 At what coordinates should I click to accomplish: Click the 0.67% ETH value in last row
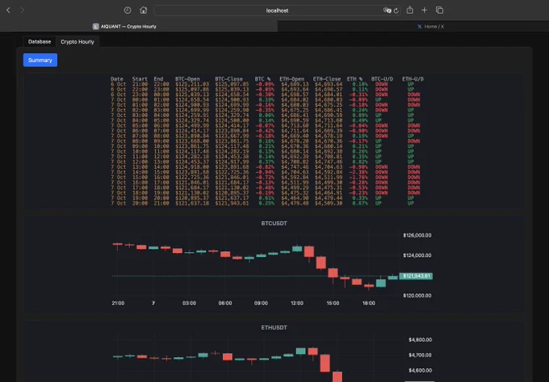[x=359, y=204]
